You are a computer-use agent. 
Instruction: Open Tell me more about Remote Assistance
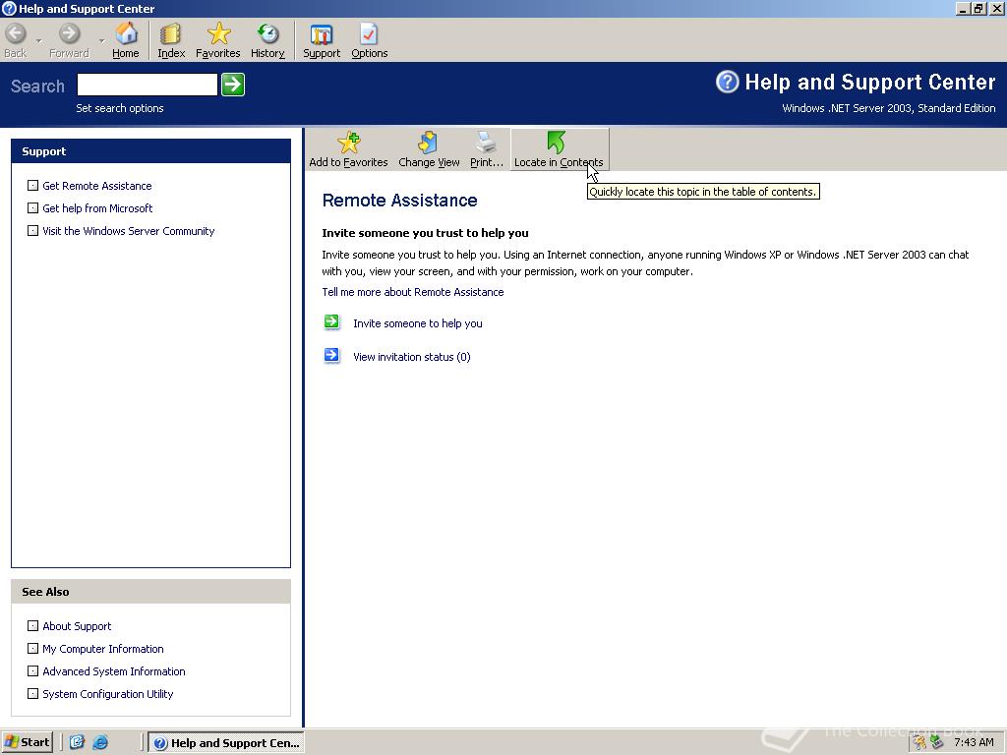413,292
